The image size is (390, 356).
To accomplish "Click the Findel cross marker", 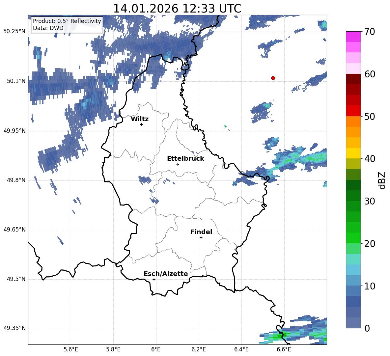I will pyautogui.click(x=201, y=238).
